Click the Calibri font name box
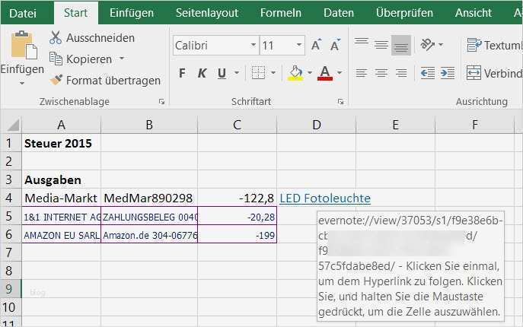The width and height of the screenshot is (523, 327). tap(212, 46)
